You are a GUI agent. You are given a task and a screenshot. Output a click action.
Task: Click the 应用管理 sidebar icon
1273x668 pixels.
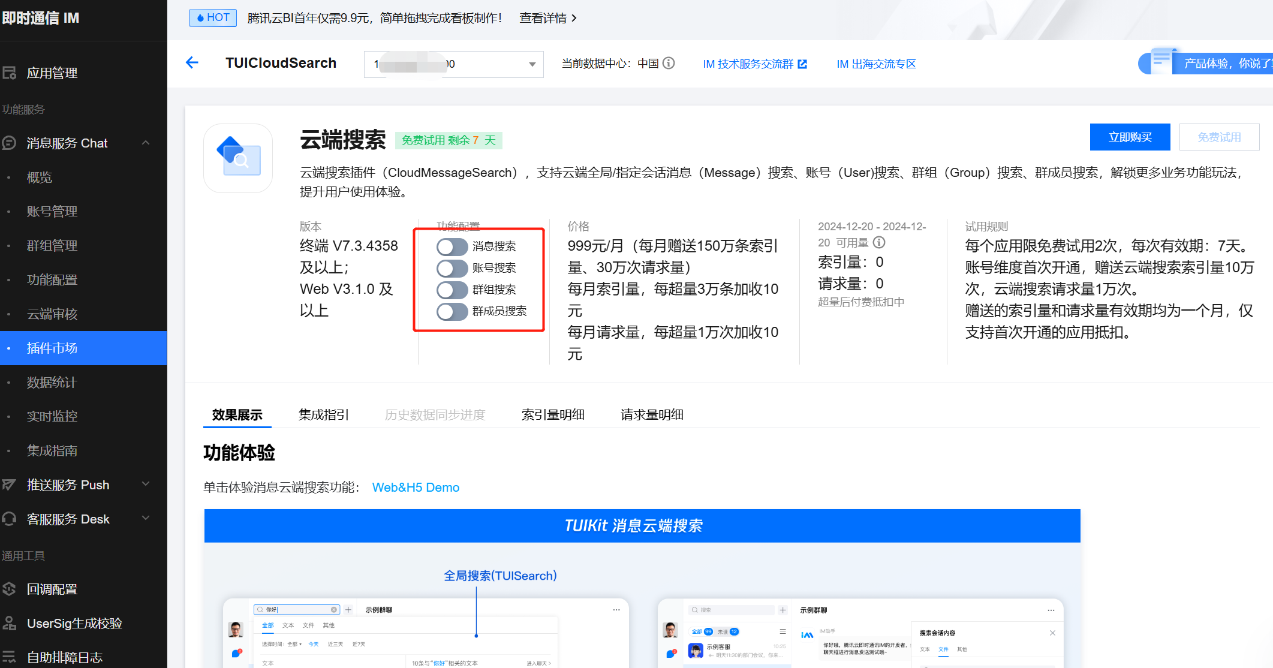click(x=9, y=73)
